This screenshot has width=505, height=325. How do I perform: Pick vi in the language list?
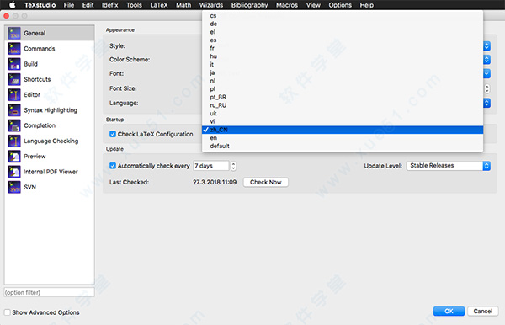(x=343, y=121)
